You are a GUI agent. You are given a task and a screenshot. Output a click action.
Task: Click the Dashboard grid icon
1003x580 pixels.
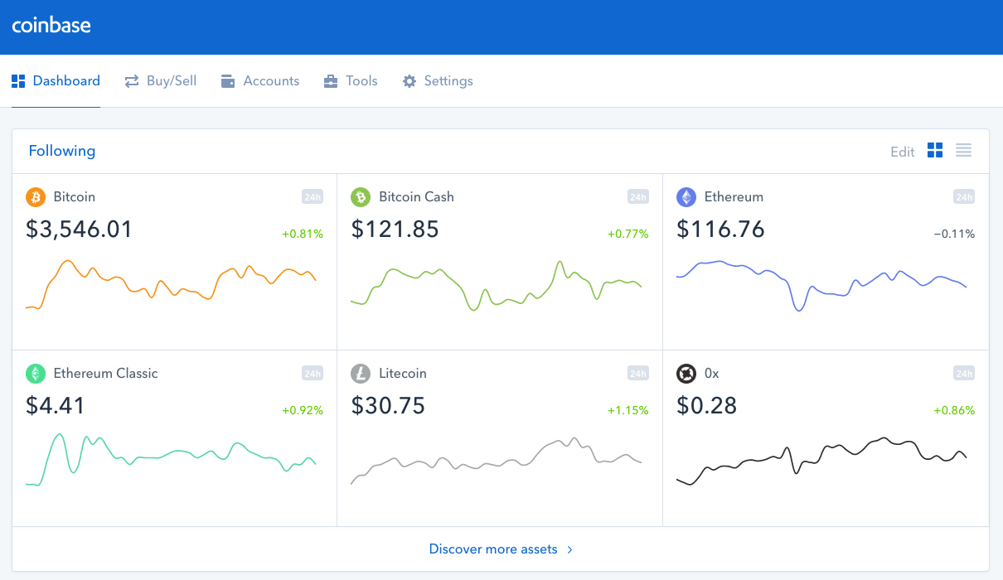(x=18, y=81)
